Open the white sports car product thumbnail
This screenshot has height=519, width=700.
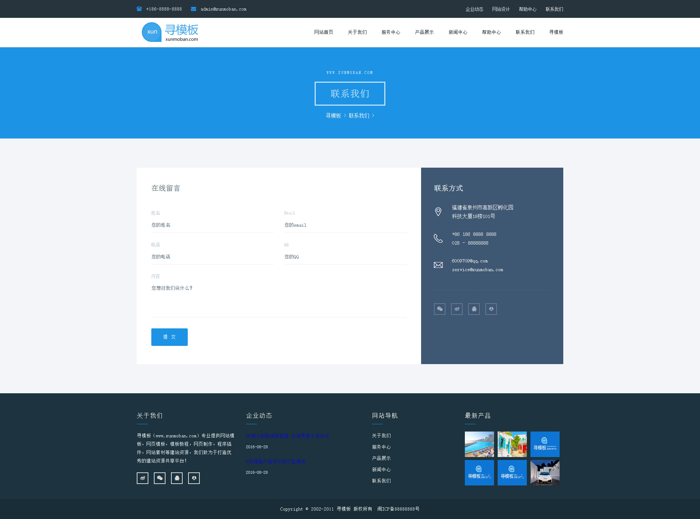coord(545,473)
